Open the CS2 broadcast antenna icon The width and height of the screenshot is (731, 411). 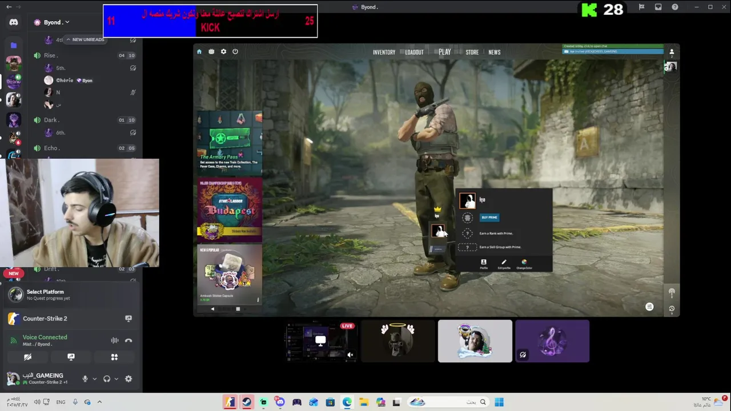672,293
